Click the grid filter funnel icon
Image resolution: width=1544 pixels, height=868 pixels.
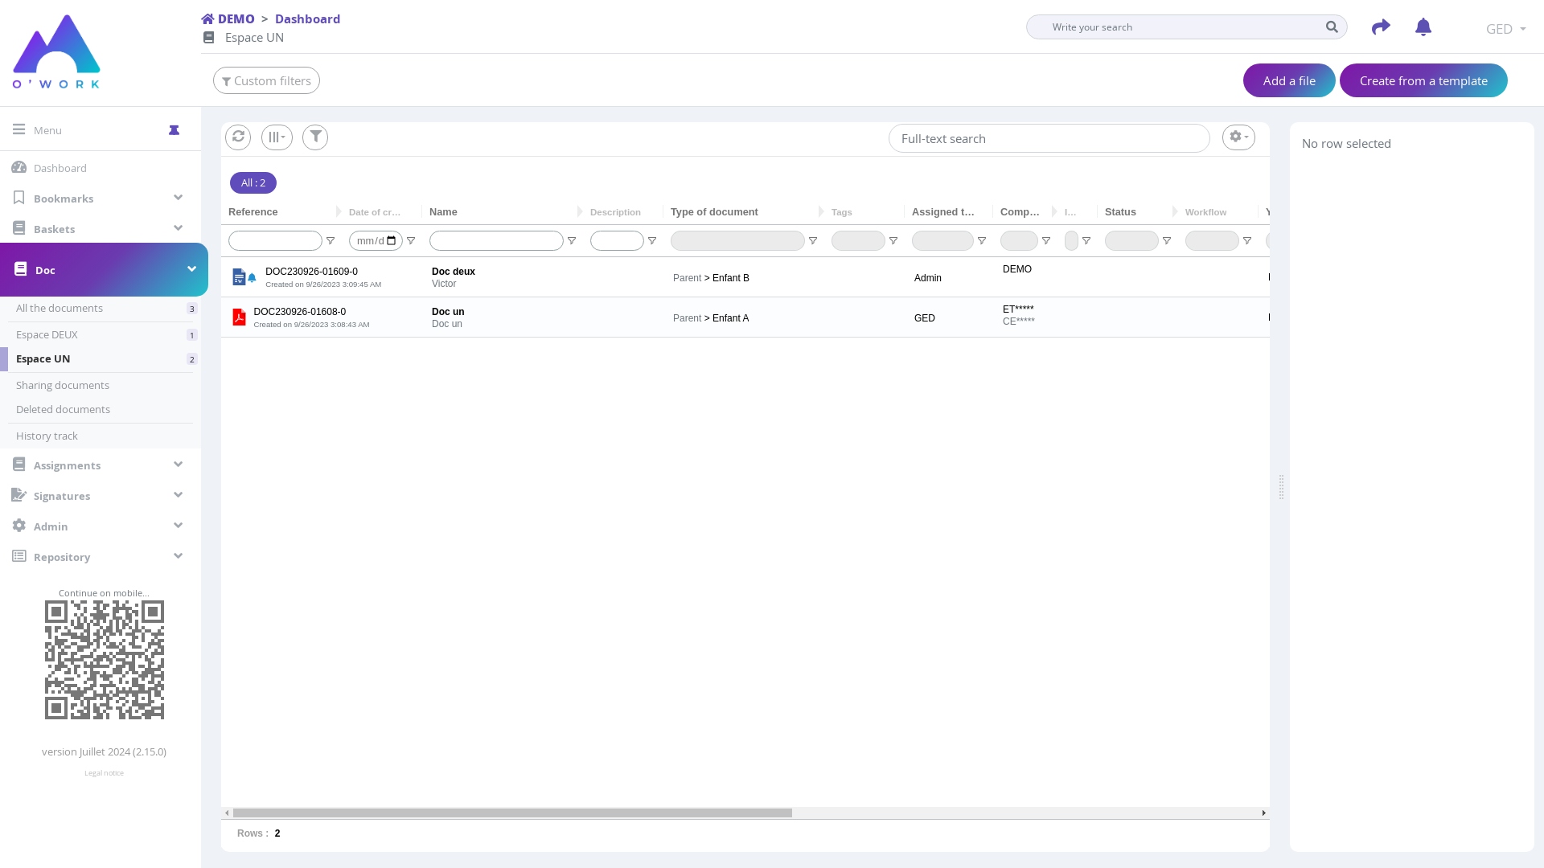315,137
